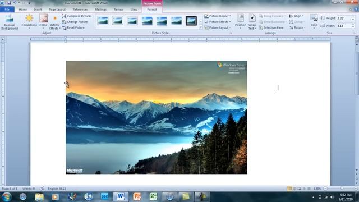Open the File Explorer taskbar icon

pyautogui.click(x=39, y=197)
